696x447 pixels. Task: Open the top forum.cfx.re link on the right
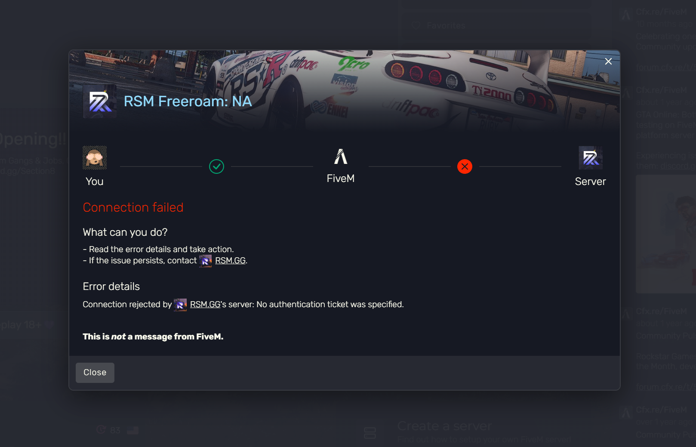(x=665, y=68)
